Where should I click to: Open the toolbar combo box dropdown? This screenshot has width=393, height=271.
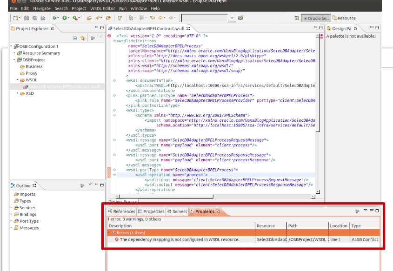232,18
